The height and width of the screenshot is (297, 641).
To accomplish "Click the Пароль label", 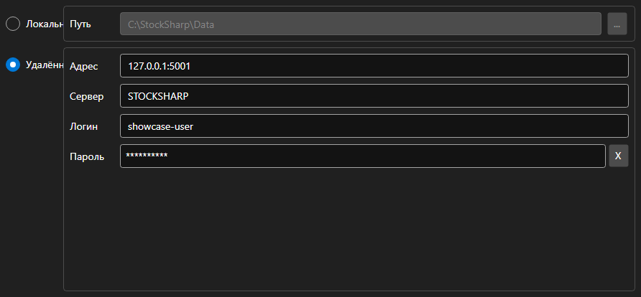I will click(x=87, y=156).
